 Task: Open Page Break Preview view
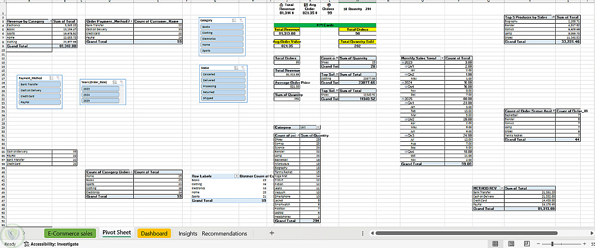click(x=527, y=243)
